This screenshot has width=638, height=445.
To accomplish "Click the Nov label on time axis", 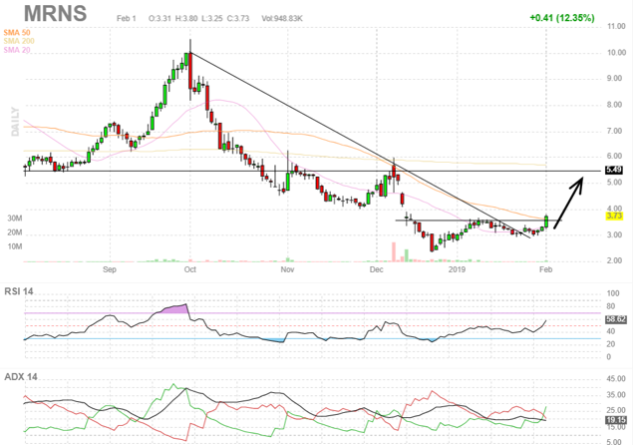I will 287,269.
